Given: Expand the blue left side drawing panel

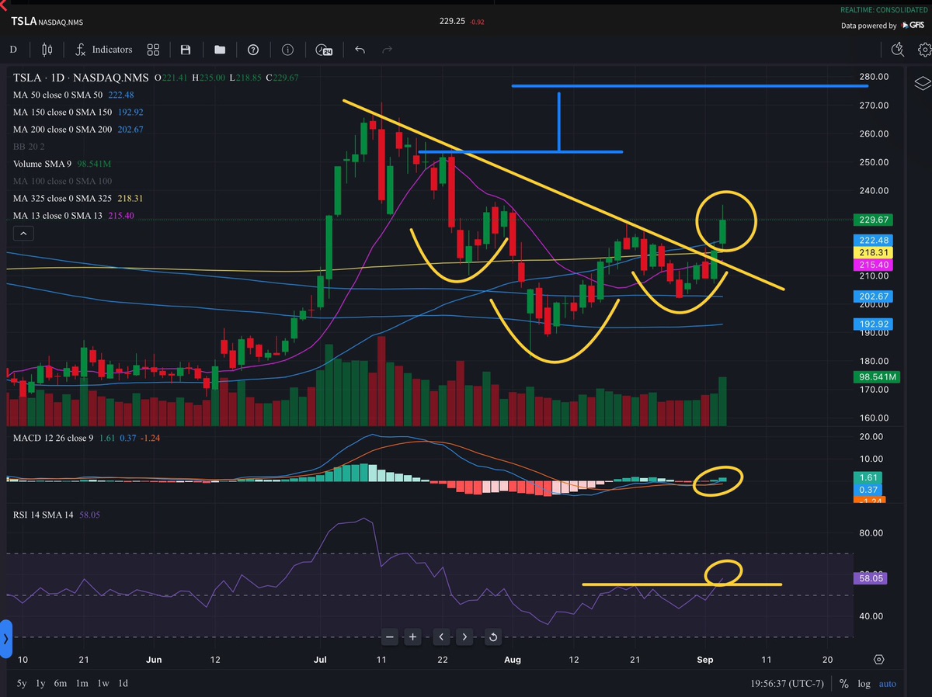Looking at the screenshot, I should click(5, 639).
